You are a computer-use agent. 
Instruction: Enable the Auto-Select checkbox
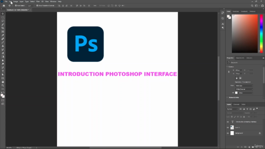(16, 5)
